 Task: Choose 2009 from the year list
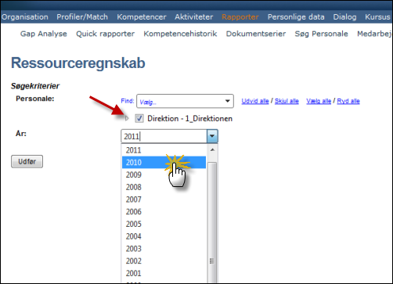(164, 174)
